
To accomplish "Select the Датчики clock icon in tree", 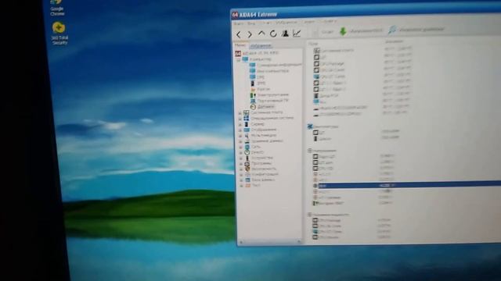I will pos(253,107).
